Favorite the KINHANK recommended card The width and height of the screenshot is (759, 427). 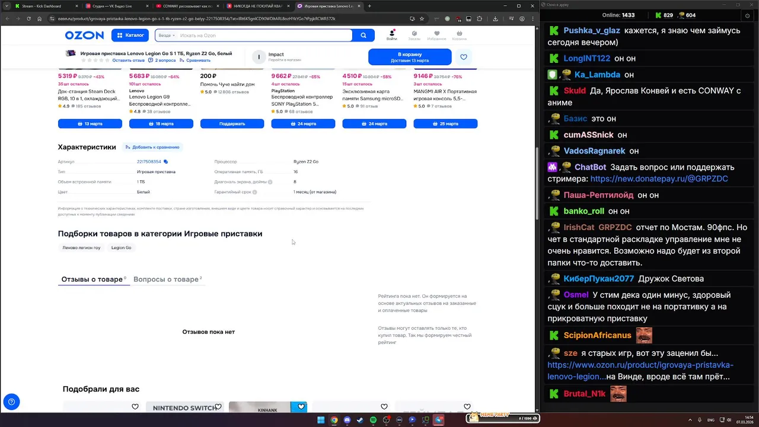pos(301,407)
